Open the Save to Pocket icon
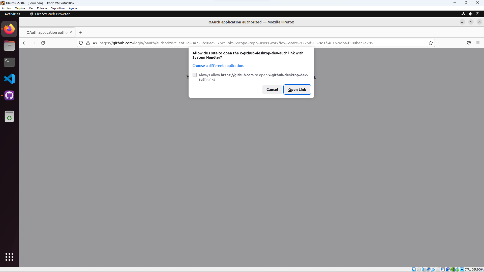Viewport: 484px width, 272px height. (x=469, y=43)
